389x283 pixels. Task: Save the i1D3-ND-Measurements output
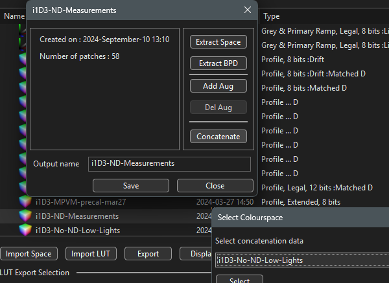(x=131, y=186)
